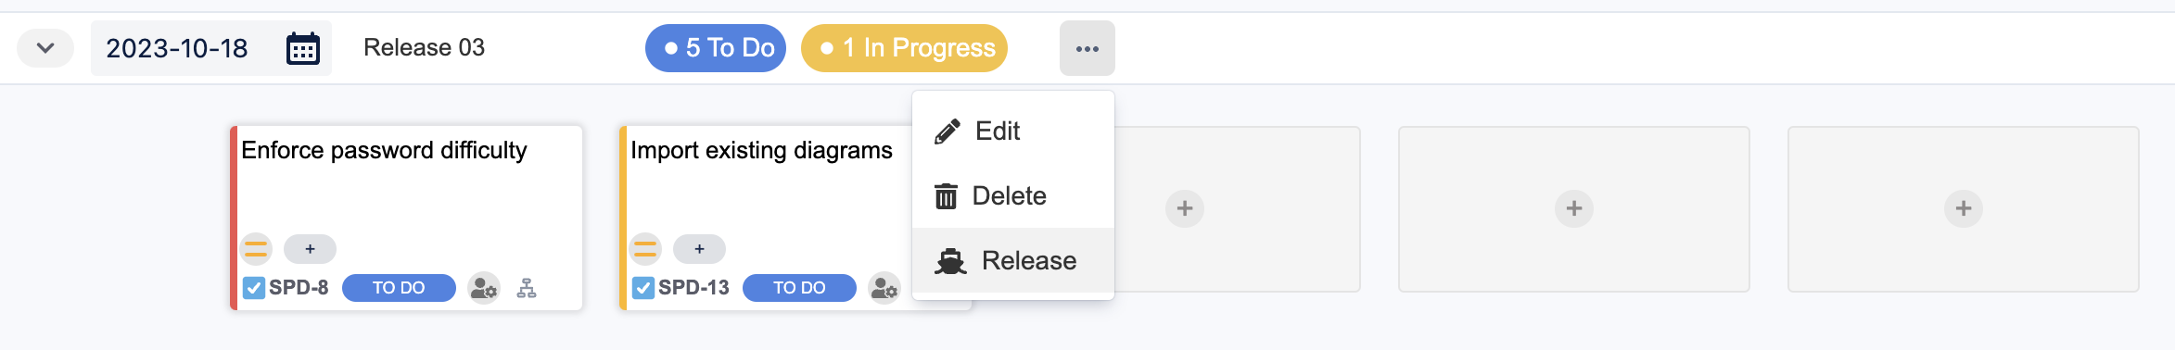The width and height of the screenshot is (2175, 350).
Task: Click the hierarchy icon on SPD-8 card
Action: coord(527,288)
